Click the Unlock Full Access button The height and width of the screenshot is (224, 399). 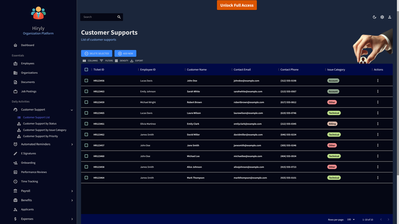point(237,5)
